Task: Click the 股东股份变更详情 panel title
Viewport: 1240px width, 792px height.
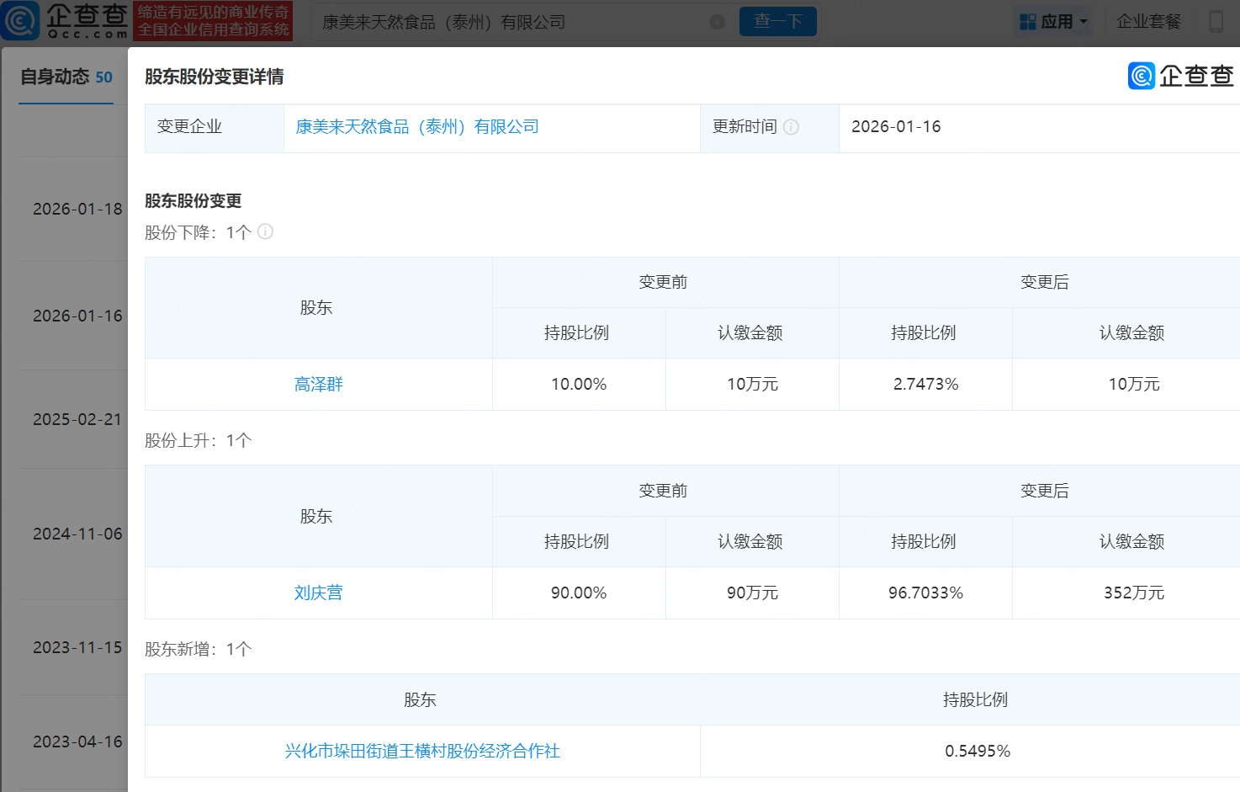Action: click(215, 77)
